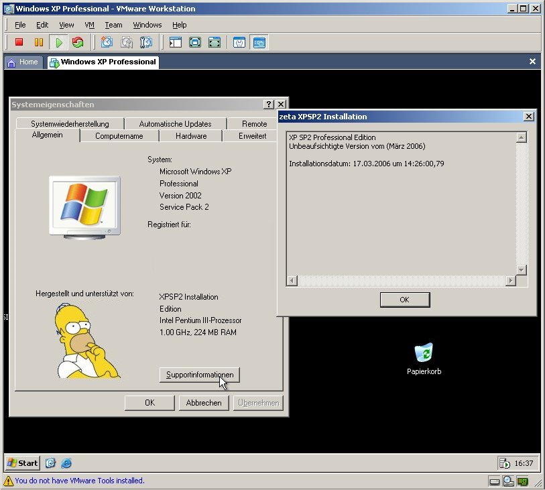Click the scroll right arrow in support text box

pos(510,280)
